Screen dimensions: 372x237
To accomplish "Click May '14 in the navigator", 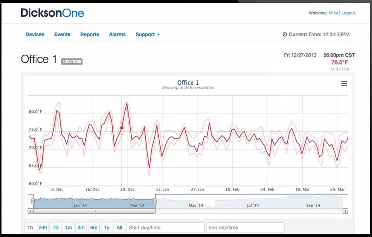I will [196, 205].
